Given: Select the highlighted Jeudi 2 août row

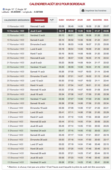Looking at the screenshot, I should [56, 31].
